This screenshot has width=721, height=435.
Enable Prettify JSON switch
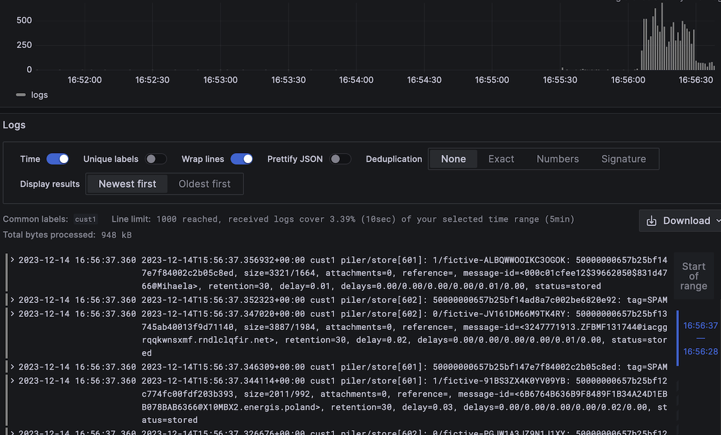click(340, 159)
